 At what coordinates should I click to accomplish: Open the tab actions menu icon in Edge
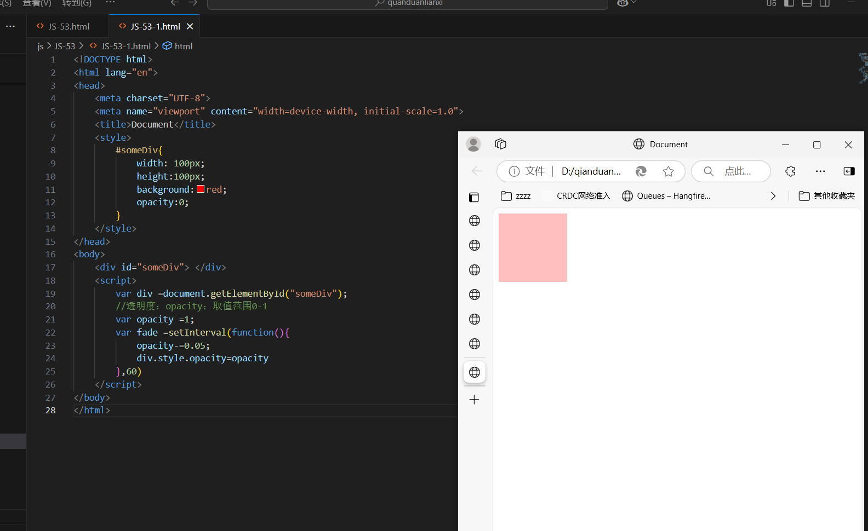(x=474, y=197)
